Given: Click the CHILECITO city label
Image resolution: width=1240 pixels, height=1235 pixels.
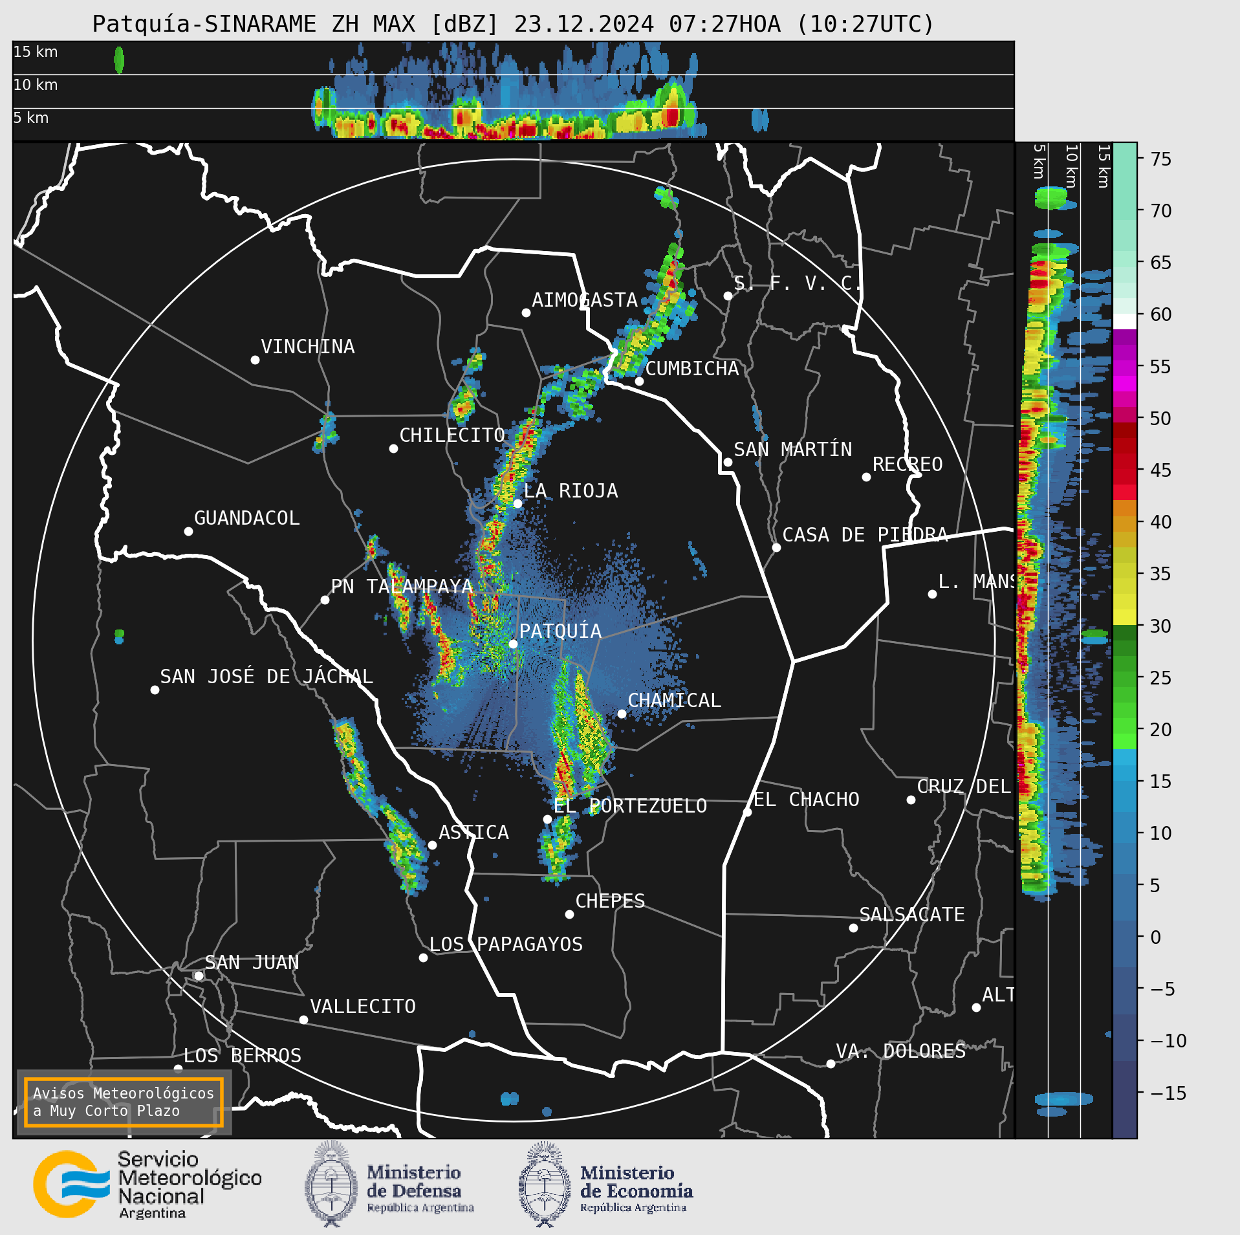Looking at the screenshot, I should 452,435.
